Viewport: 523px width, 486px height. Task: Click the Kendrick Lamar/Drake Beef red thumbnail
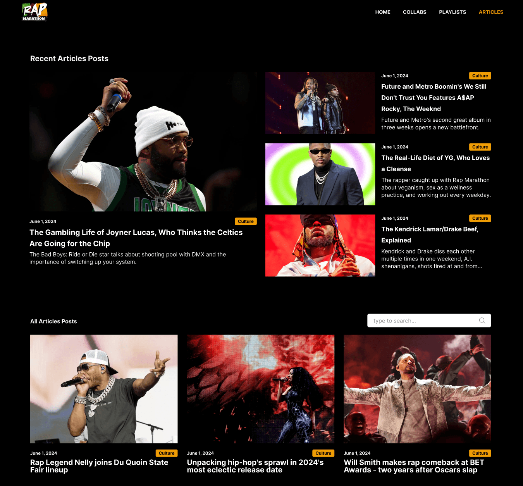pyautogui.click(x=320, y=245)
